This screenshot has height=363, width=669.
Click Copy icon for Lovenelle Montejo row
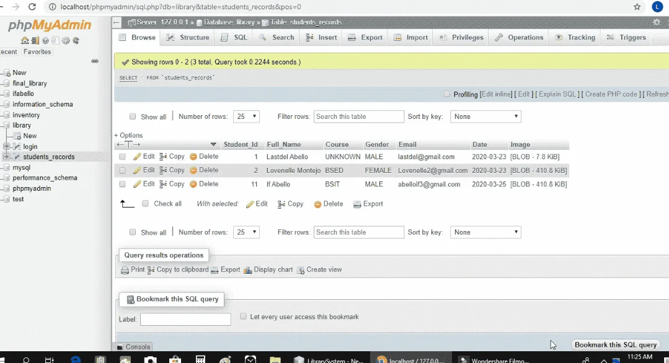click(162, 170)
